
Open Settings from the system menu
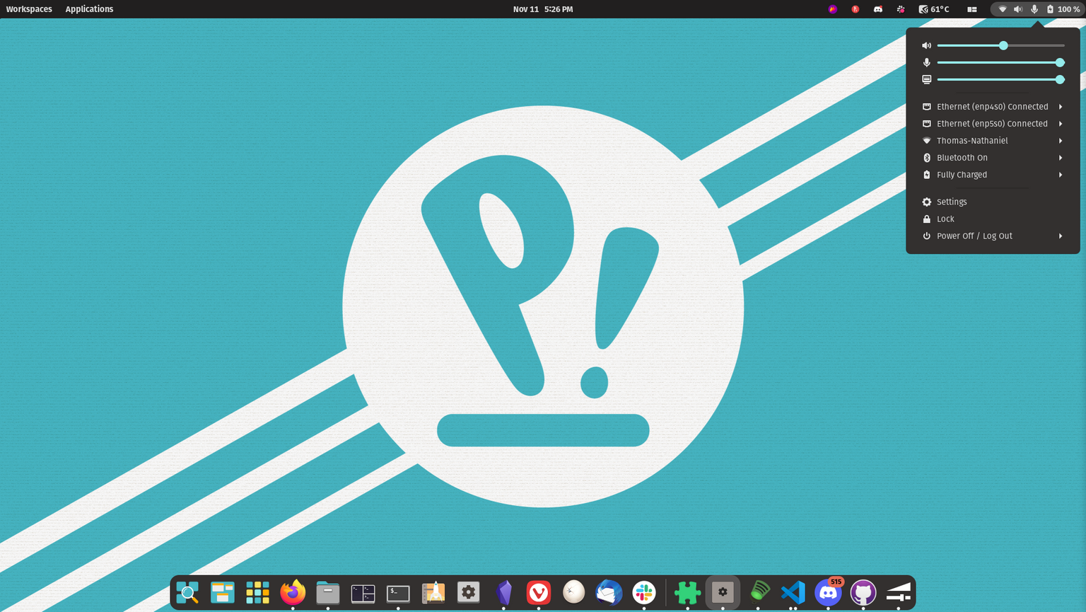pos(952,202)
